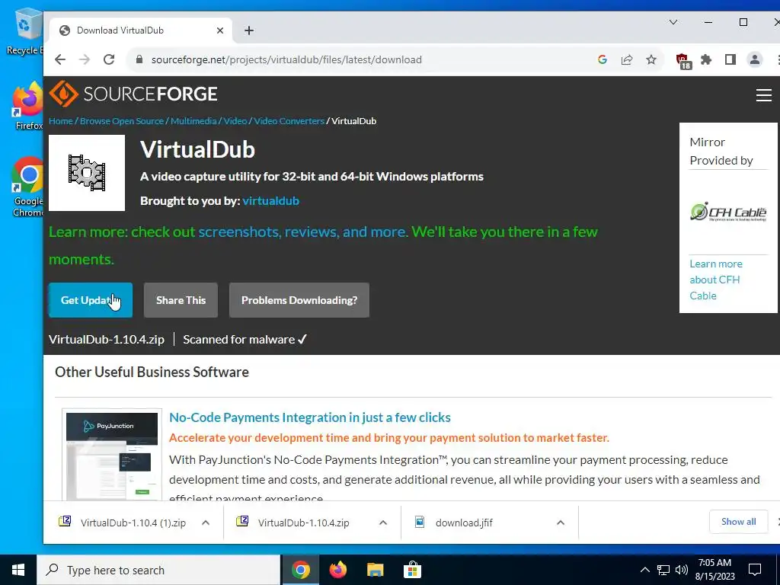
Task: Click the CFH Cable mirror logo
Action: pos(728,212)
